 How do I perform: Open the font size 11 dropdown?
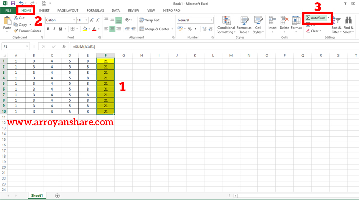point(86,20)
